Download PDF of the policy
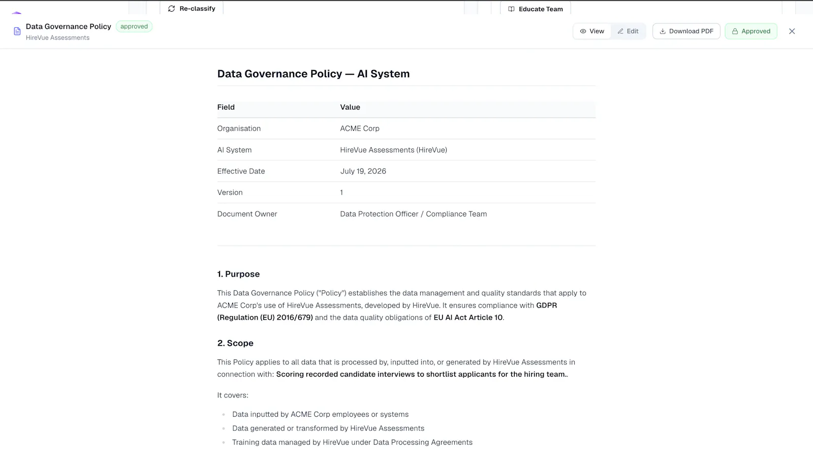 (686, 32)
